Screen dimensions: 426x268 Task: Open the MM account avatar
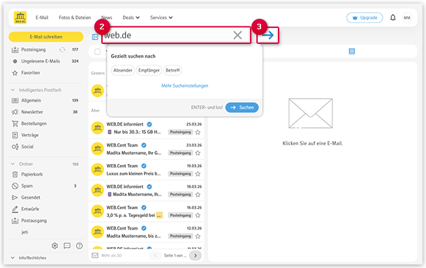pos(406,17)
